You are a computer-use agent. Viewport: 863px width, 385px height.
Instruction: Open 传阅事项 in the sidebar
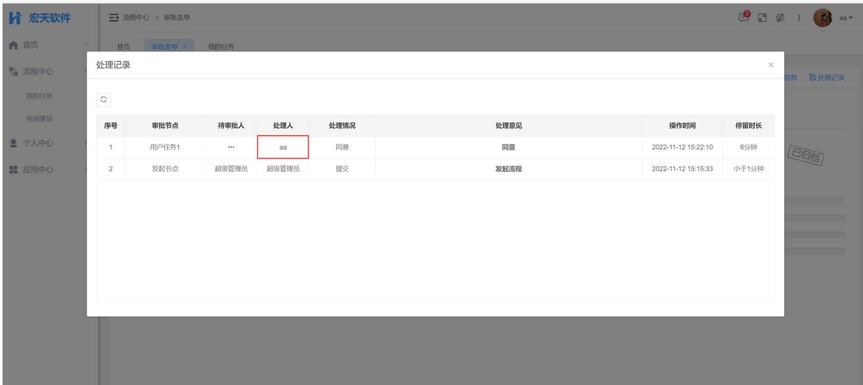39,119
